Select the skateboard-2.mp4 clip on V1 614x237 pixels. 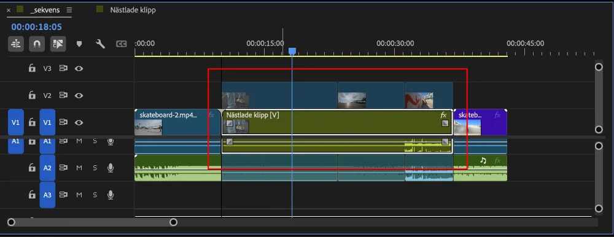178,122
